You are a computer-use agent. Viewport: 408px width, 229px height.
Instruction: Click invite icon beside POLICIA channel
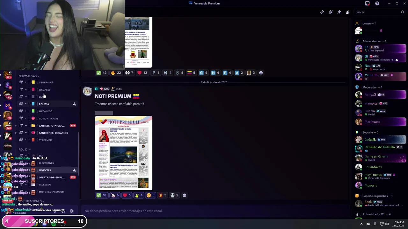point(74,104)
